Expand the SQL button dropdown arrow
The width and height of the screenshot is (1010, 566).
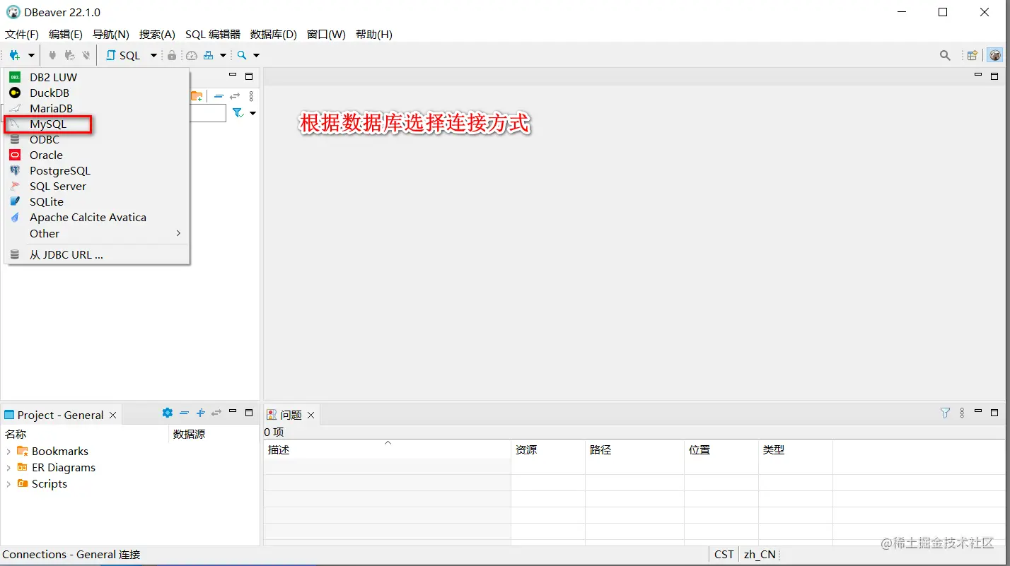153,55
